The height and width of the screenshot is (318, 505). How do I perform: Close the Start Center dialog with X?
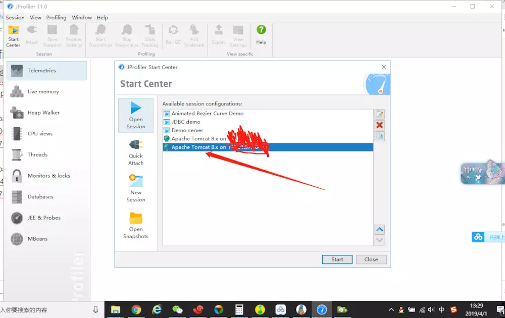pyautogui.click(x=384, y=67)
